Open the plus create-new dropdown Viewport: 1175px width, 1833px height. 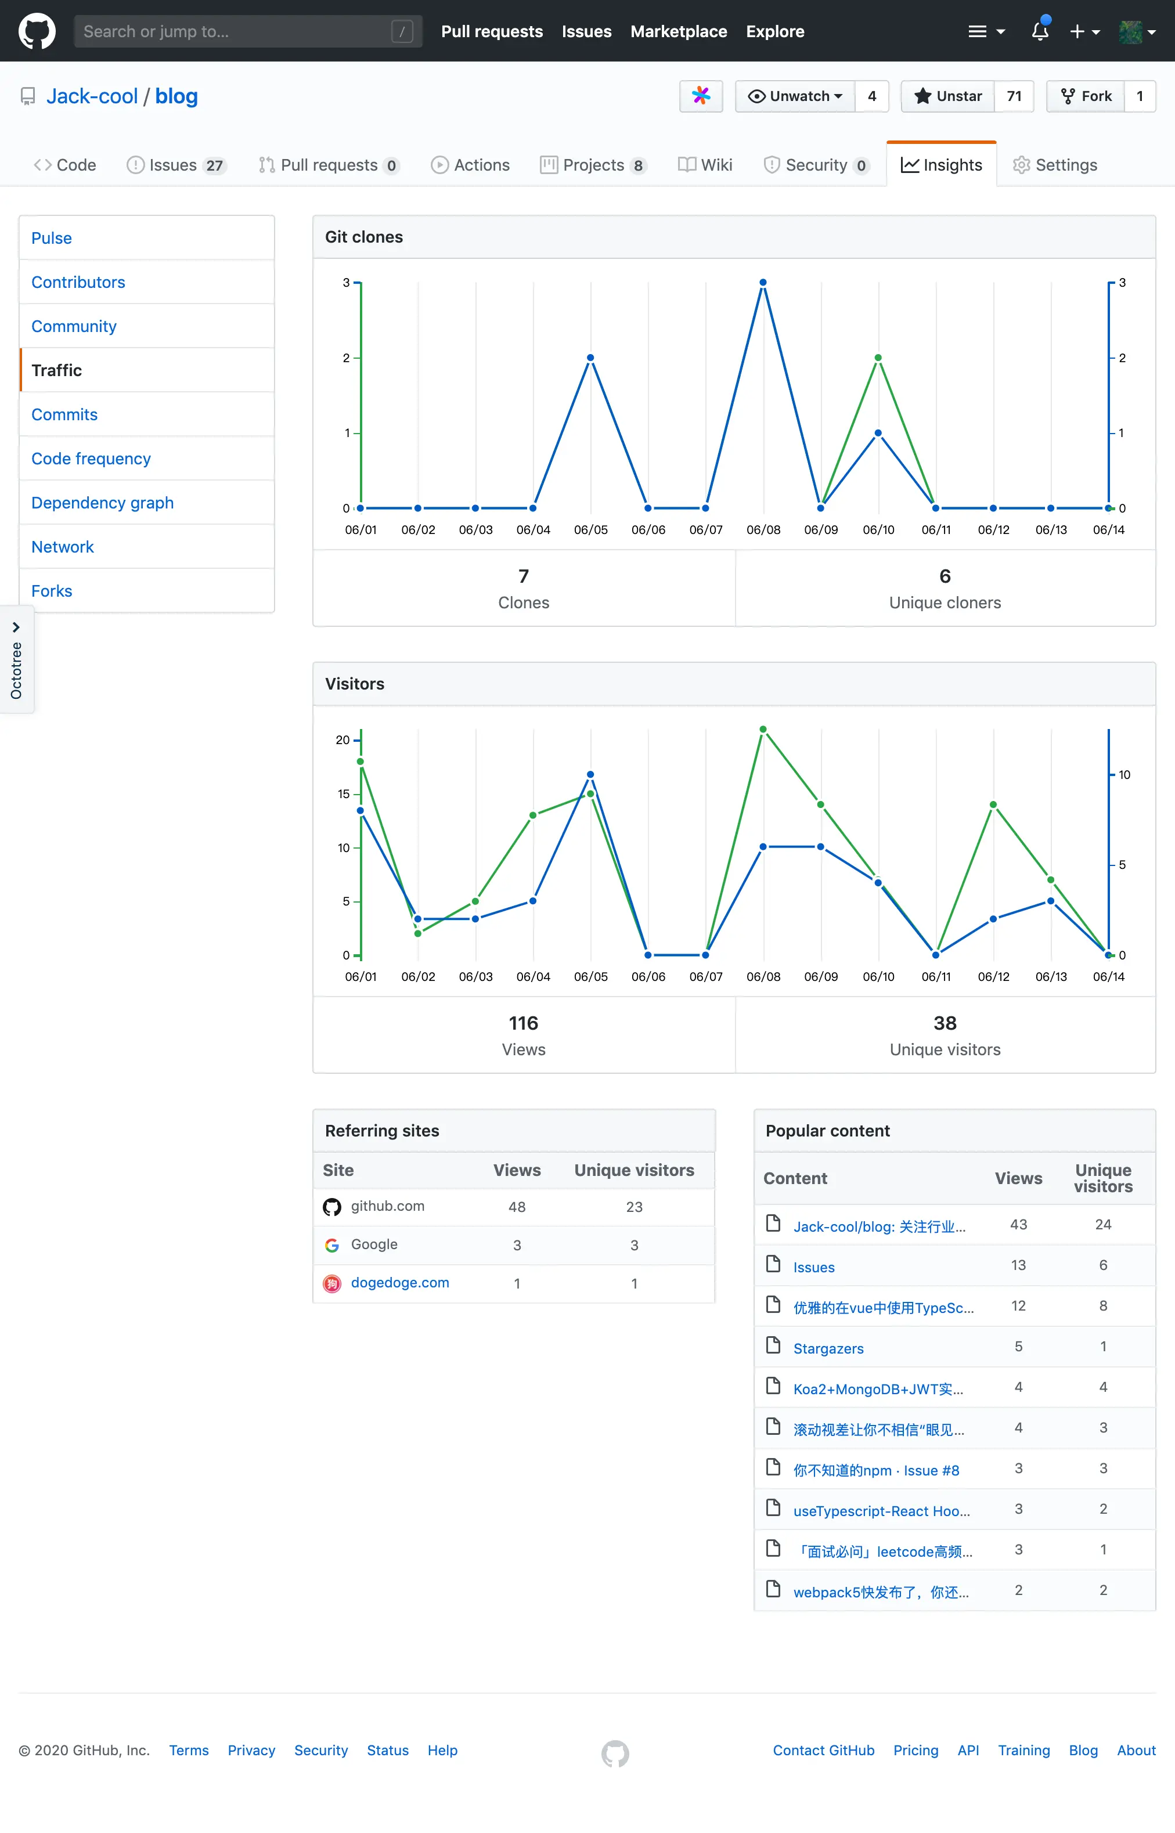point(1084,31)
